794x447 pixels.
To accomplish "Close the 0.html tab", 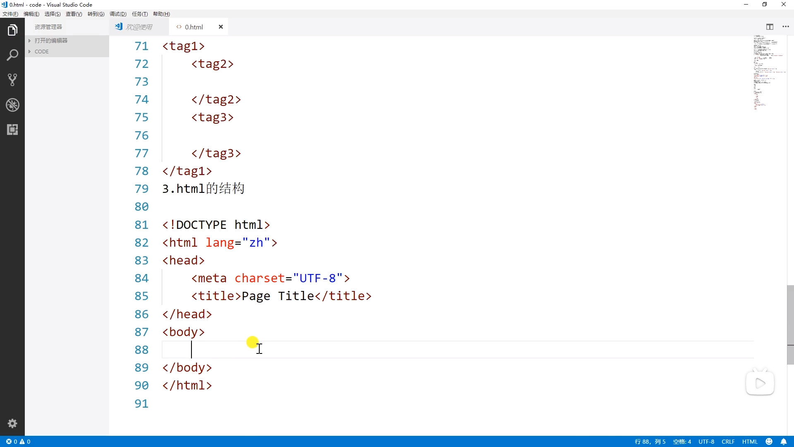I will [x=221, y=27].
